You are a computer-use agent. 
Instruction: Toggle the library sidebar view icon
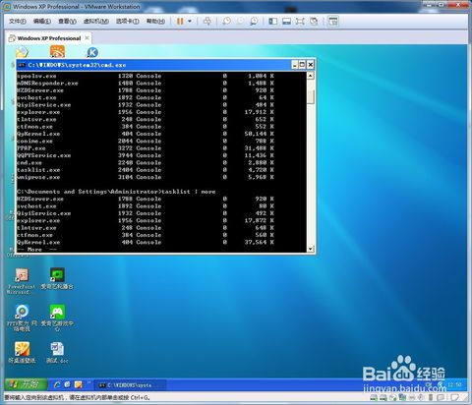pos(272,22)
